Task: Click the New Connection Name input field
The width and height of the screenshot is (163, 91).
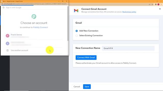Action: coord(128,48)
